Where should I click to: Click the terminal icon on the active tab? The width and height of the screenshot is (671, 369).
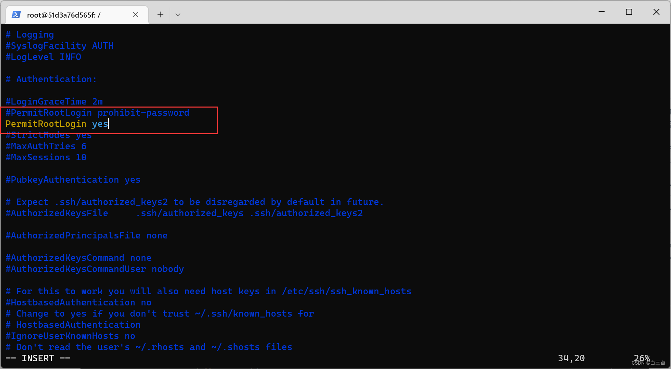(16, 15)
